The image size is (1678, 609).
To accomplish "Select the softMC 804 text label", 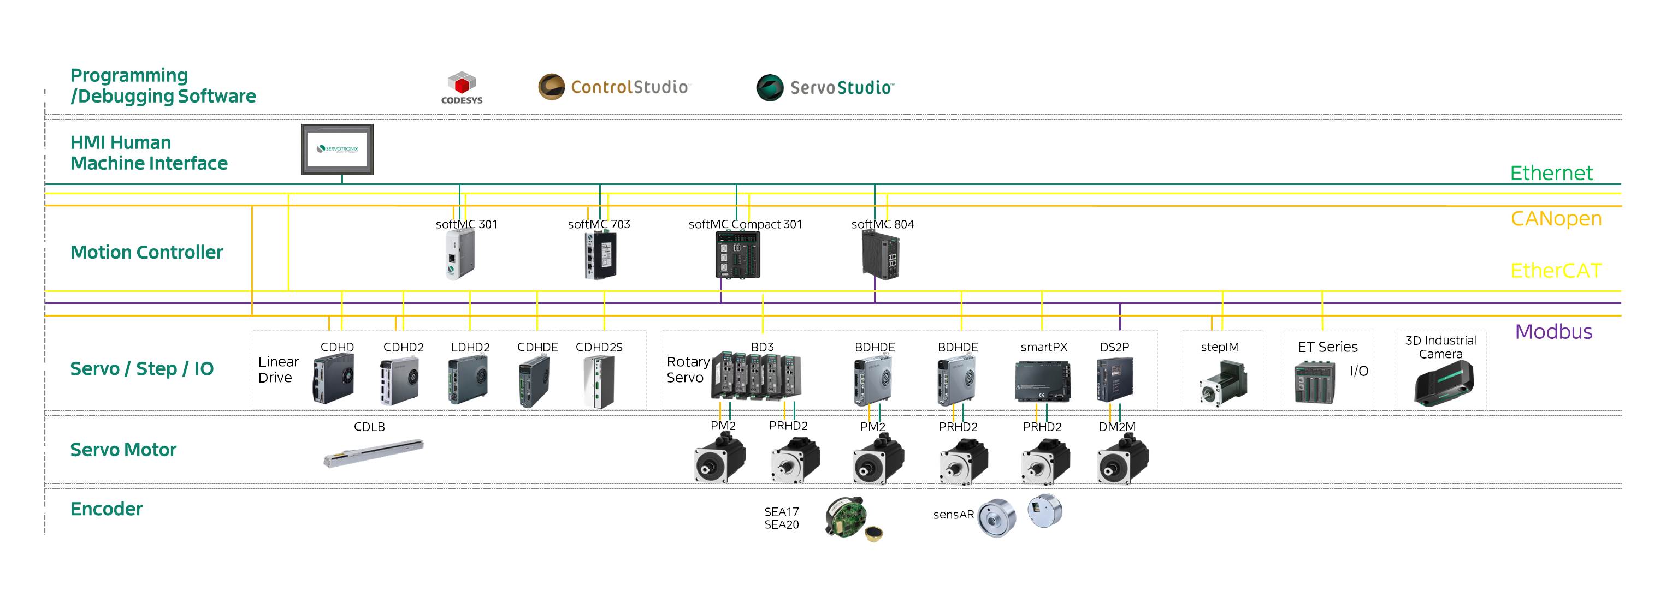I will pyautogui.click(x=883, y=224).
